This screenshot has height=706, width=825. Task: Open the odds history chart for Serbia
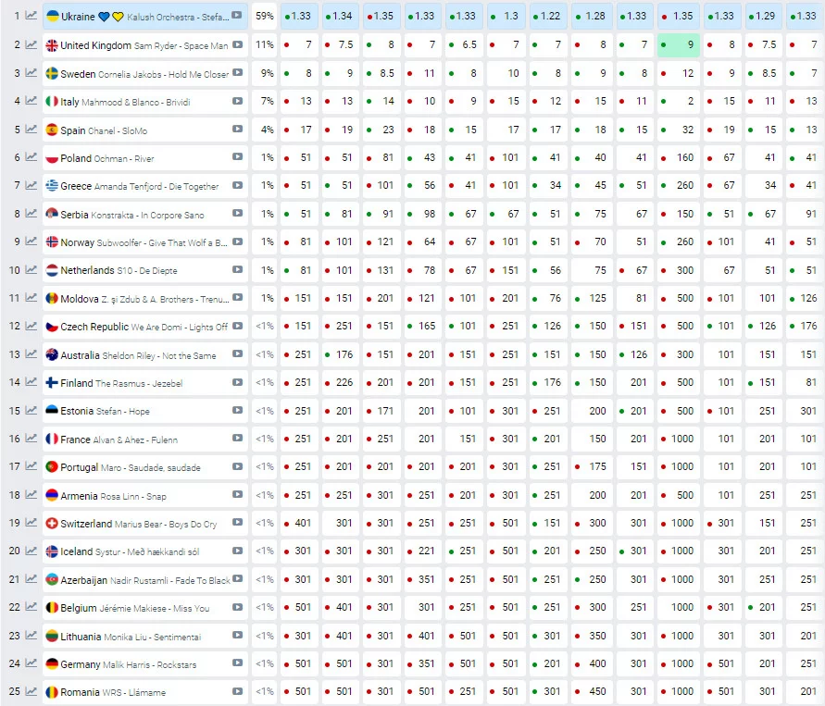(31, 214)
